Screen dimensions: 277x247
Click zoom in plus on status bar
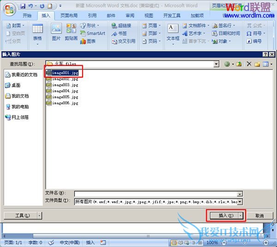[266, 242]
